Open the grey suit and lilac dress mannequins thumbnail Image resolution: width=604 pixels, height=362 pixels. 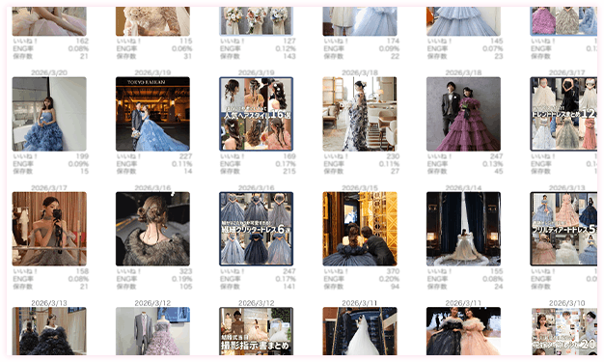(x=152, y=331)
